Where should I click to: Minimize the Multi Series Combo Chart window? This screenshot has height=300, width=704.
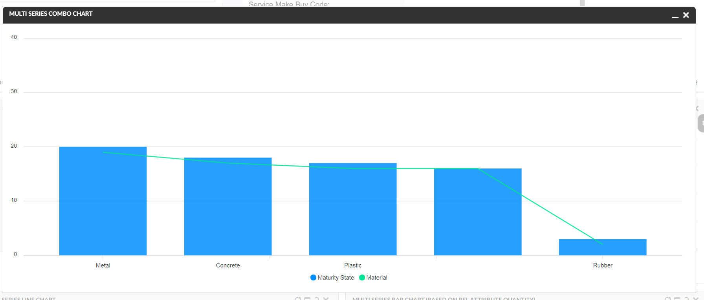(x=675, y=16)
